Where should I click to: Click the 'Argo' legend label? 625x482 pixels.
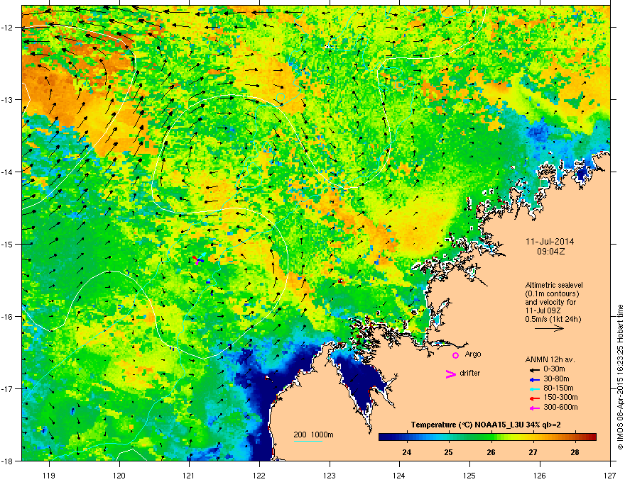[473, 354]
